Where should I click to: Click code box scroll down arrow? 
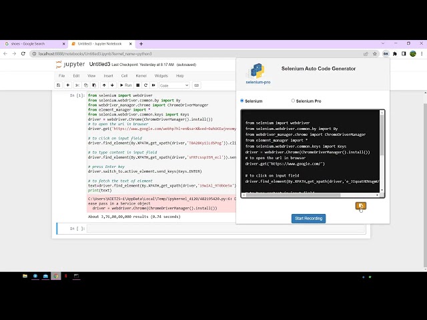pyautogui.click(x=382, y=190)
